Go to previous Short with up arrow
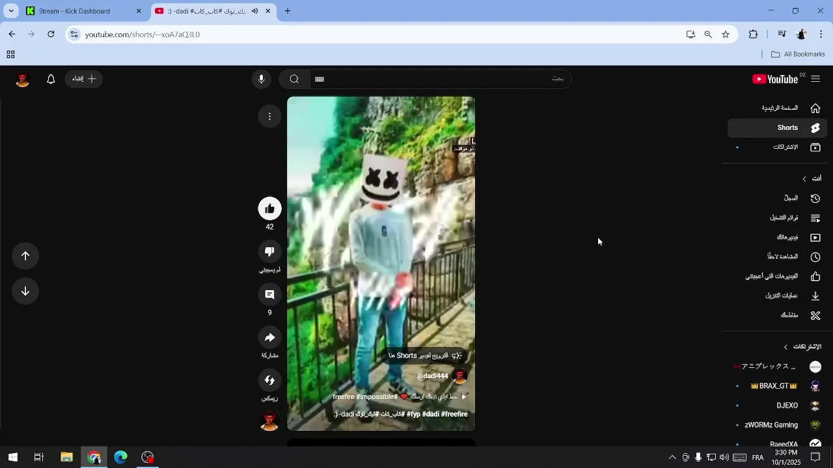This screenshot has height=468, width=833. [25, 256]
